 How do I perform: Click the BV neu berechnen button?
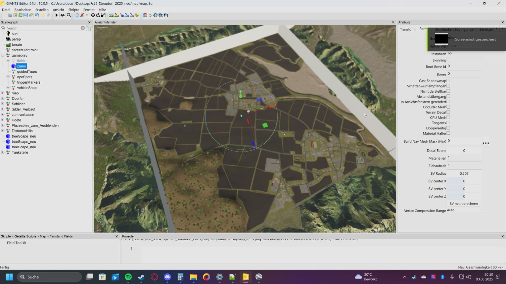click(x=464, y=204)
